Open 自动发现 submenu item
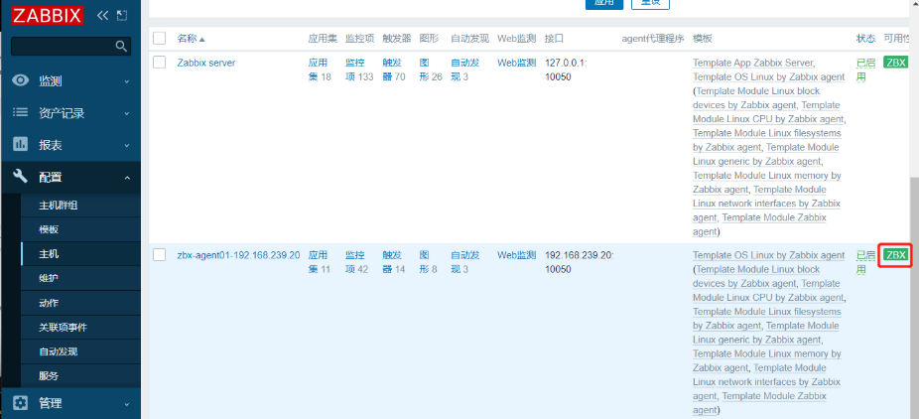The width and height of the screenshot is (919, 419). coord(58,351)
